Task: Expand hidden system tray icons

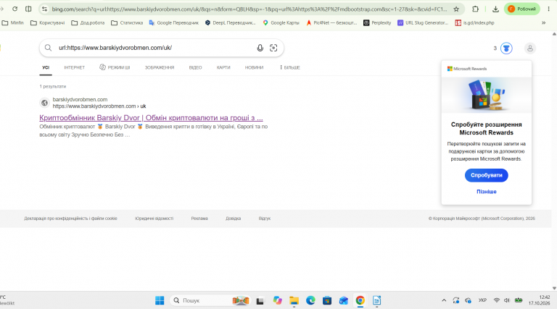Action: [444, 300]
